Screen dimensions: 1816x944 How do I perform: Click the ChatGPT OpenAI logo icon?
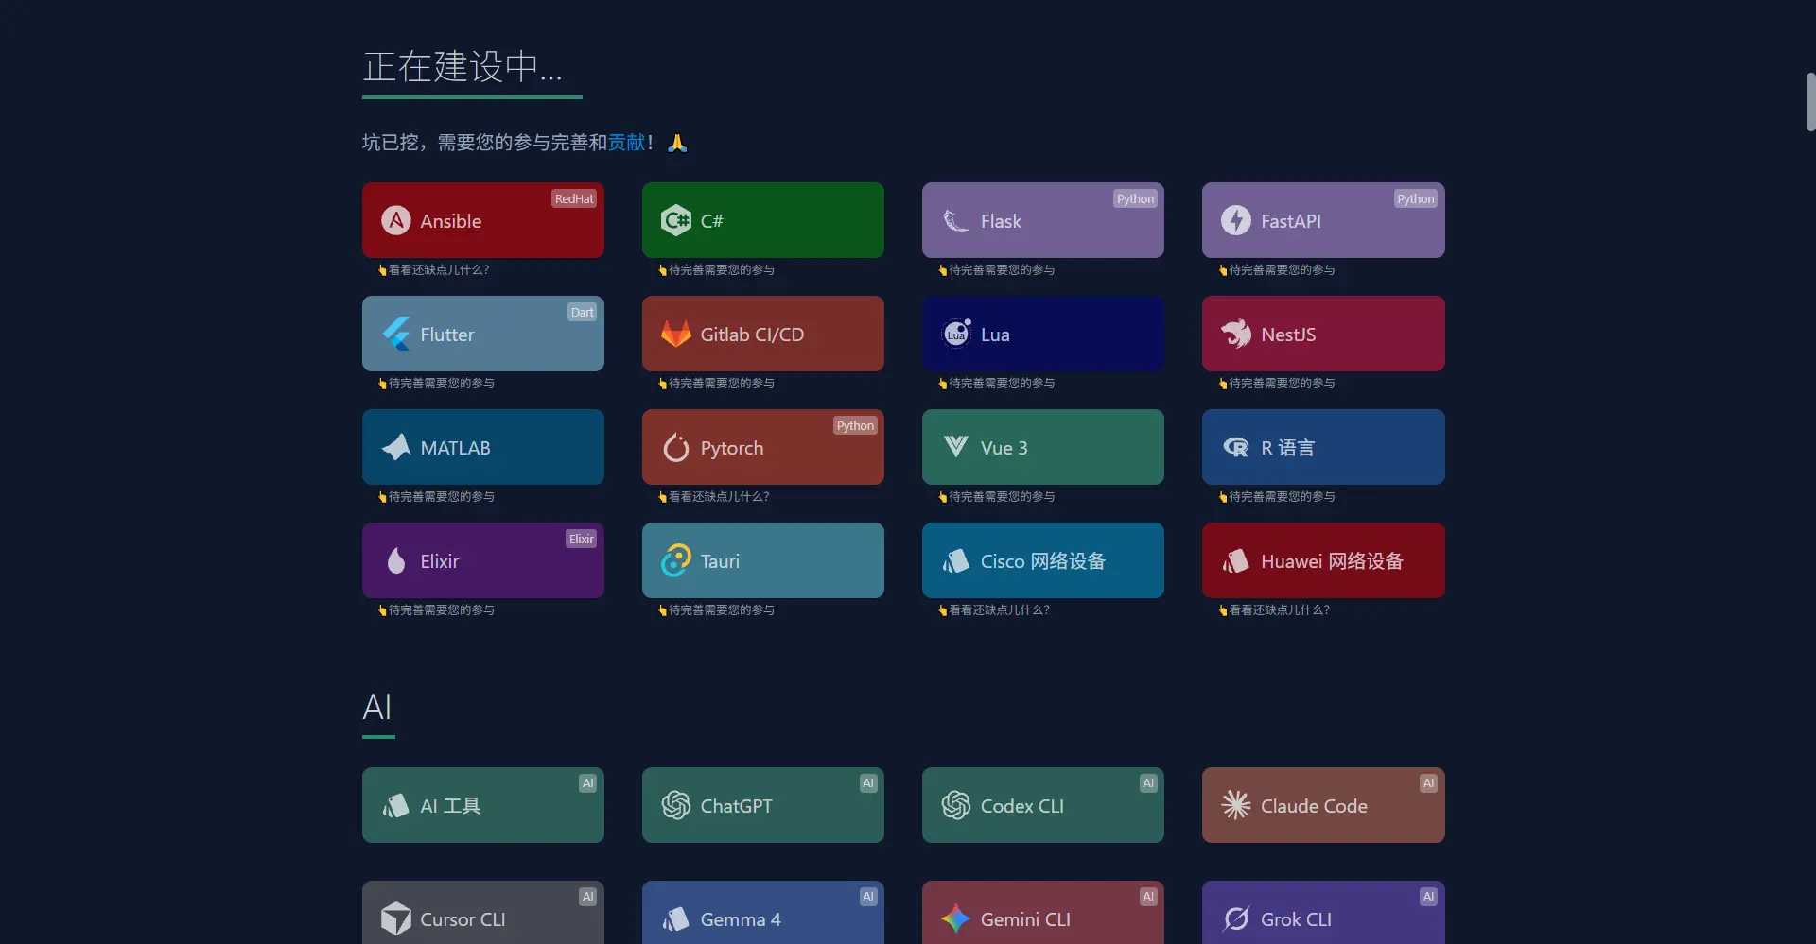tap(676, 805)
